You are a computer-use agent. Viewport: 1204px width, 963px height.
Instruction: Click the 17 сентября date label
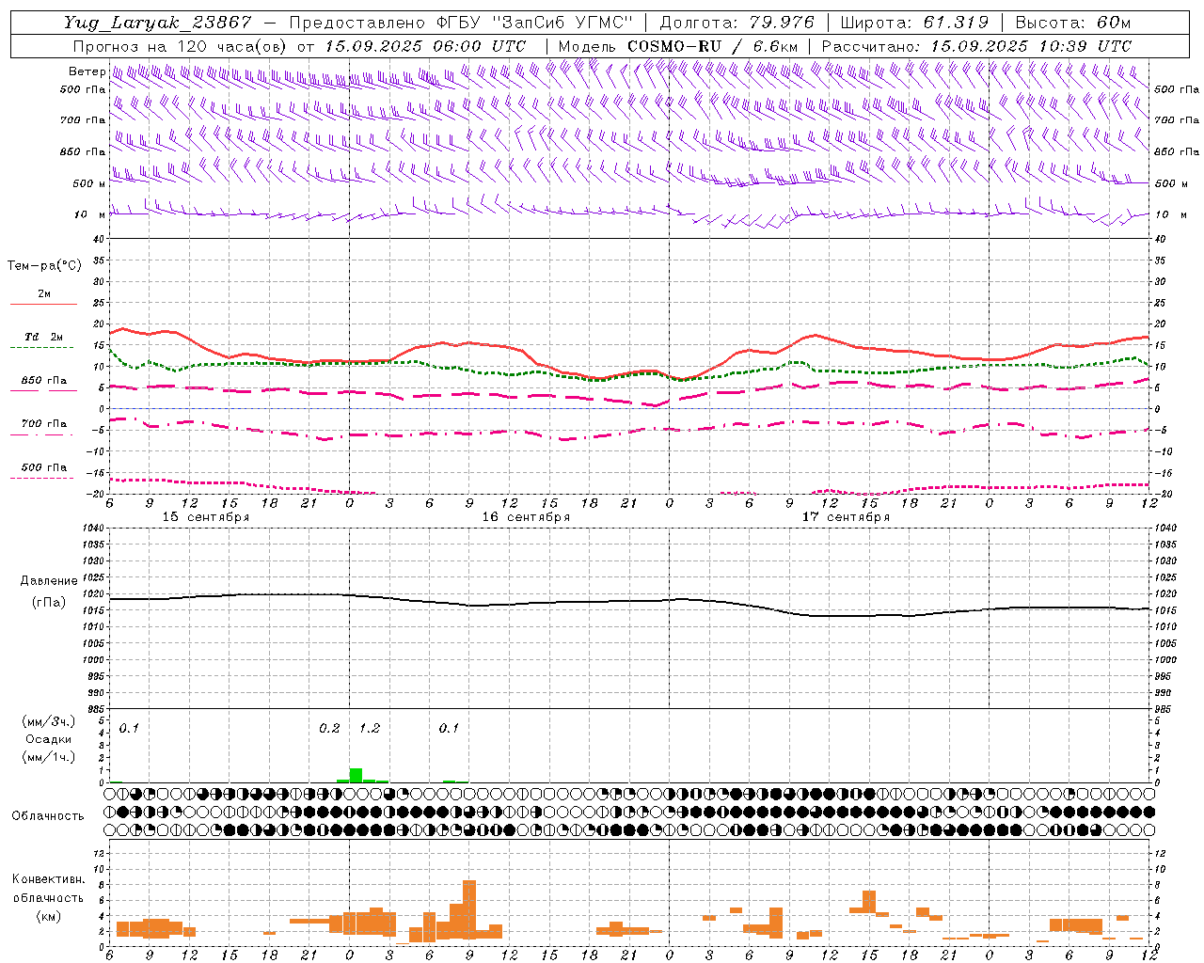tap(846, 517)
